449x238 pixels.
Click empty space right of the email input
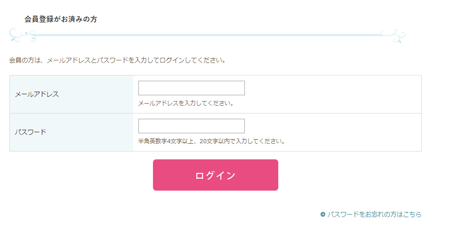[x=332, y=88]
